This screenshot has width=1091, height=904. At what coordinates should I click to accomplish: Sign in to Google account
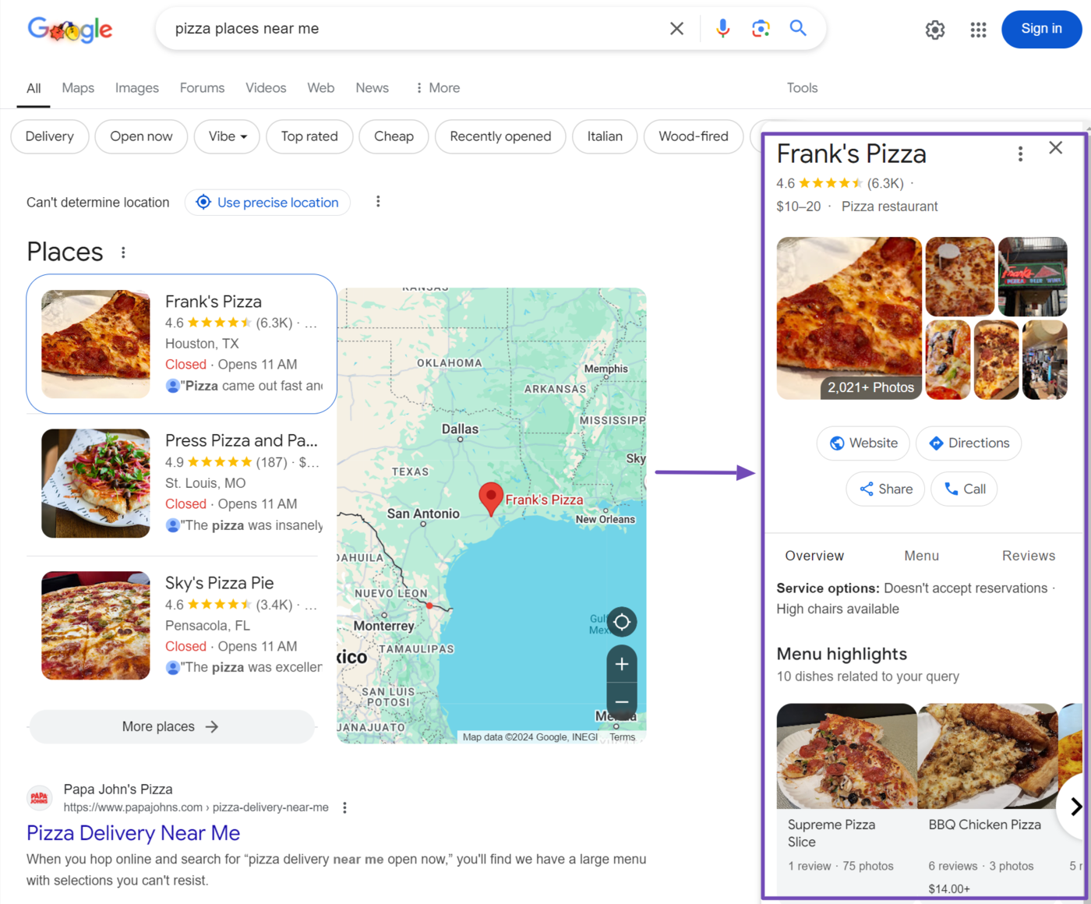[x=1041, y=29]
